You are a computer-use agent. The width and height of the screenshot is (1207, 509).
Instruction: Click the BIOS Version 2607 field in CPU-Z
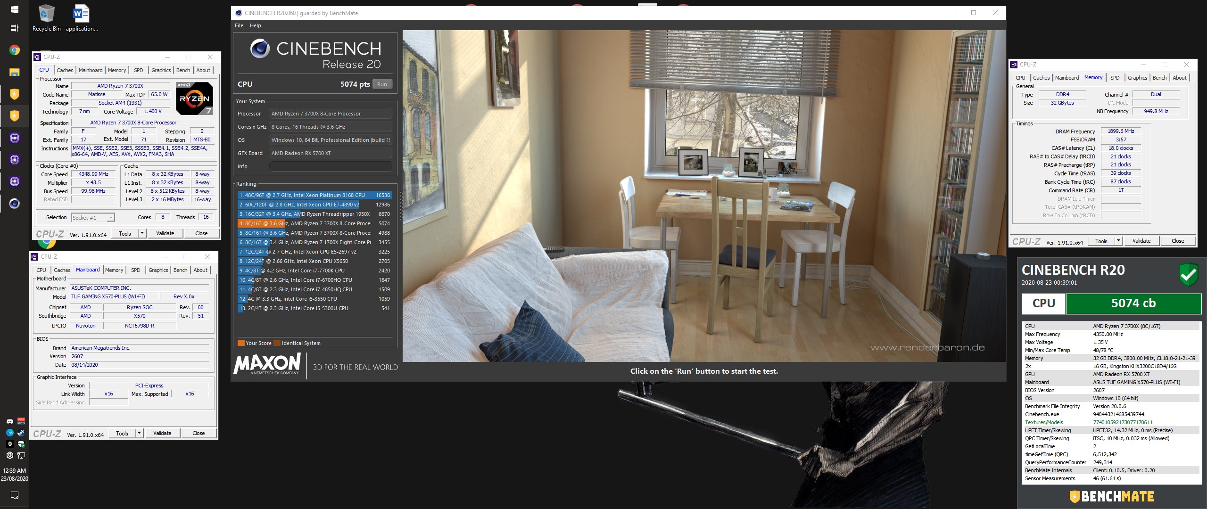pyautogui.click(x=139, y=356)
